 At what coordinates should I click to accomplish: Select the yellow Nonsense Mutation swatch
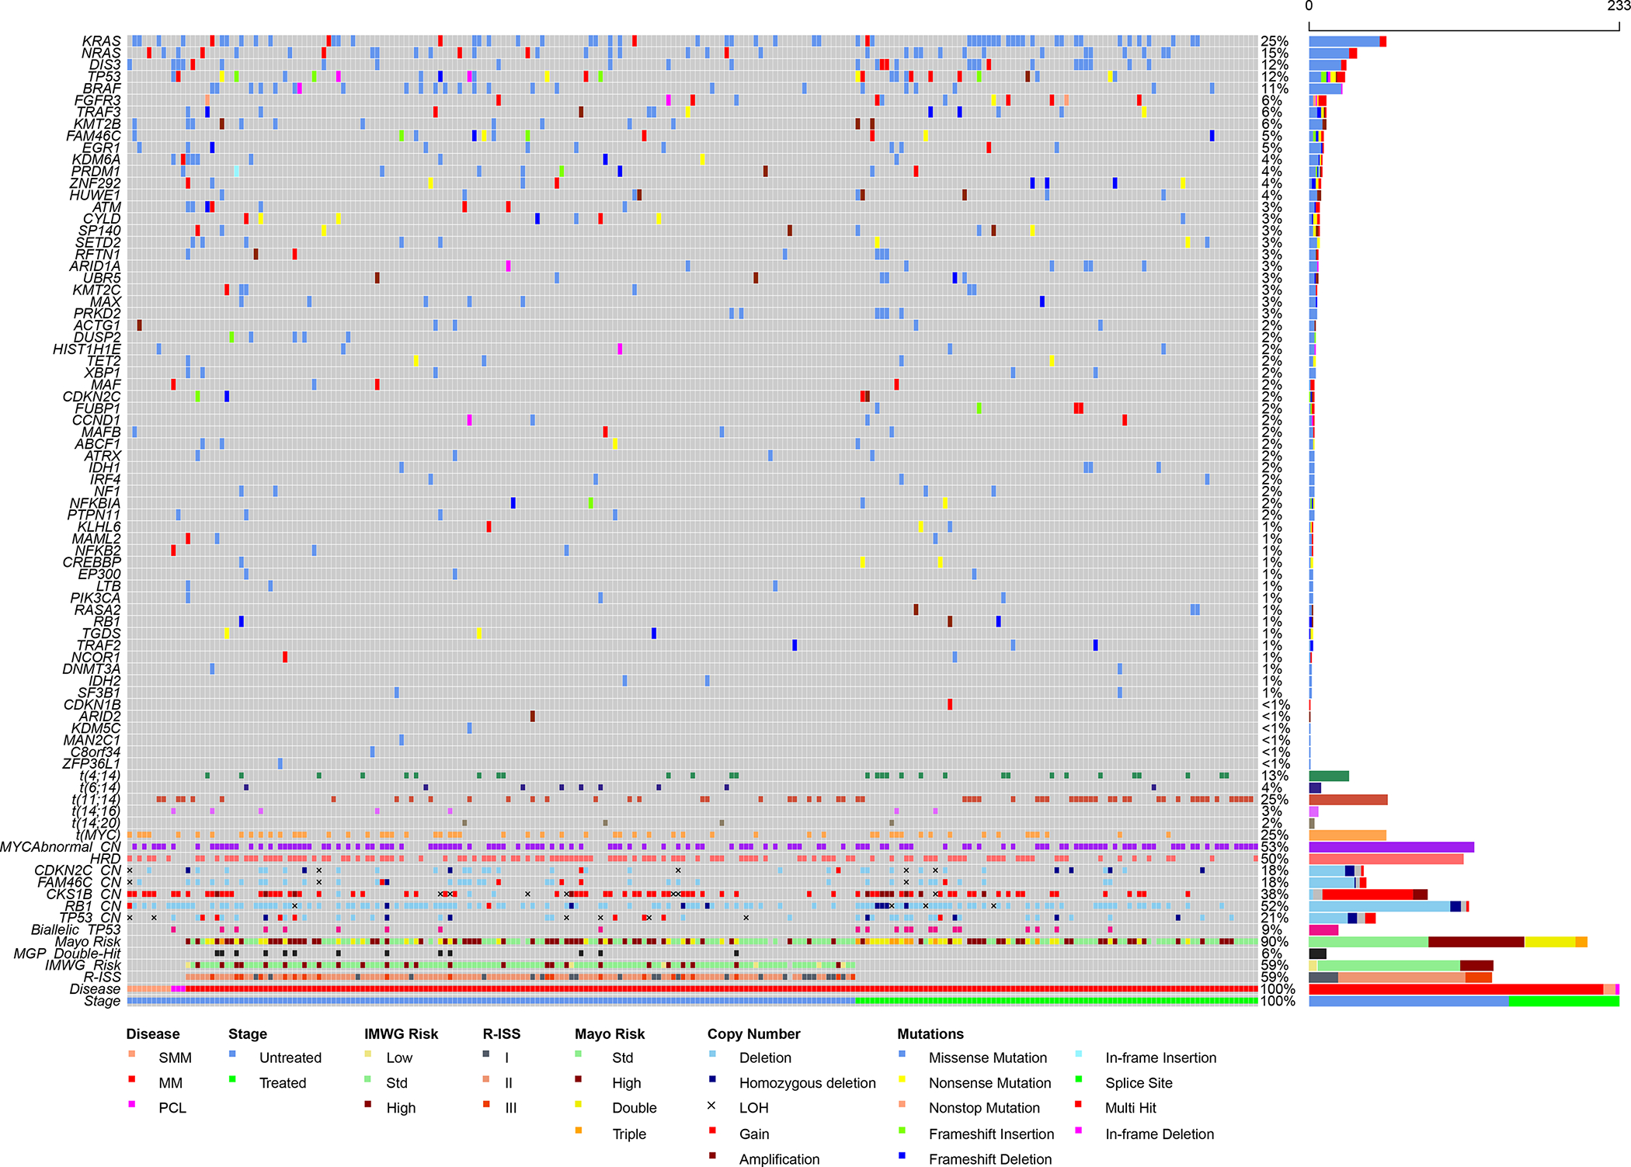tap(902, 1079)
